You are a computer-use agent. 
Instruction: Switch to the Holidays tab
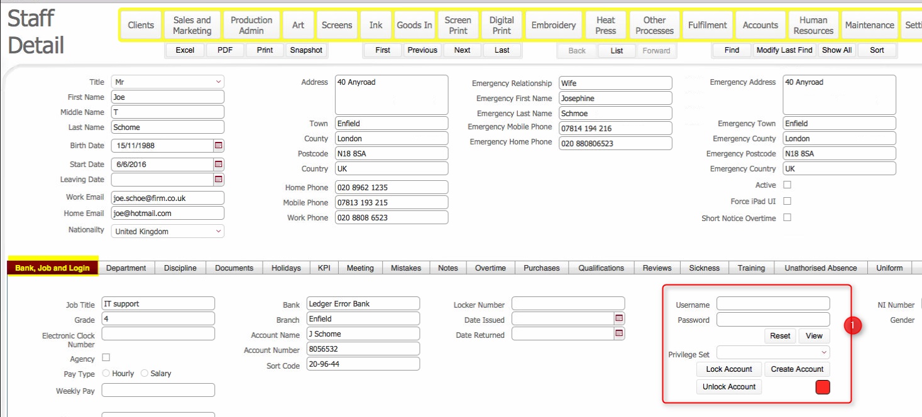286,268
